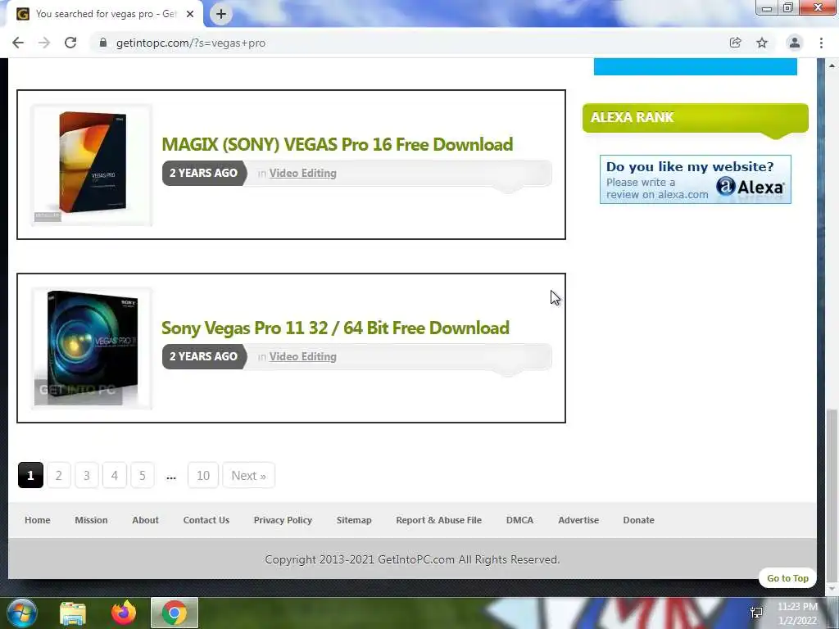Open Sony Vegas Pro 11 32 / 64 Bit link
This screenshot has height=629, width=839.
(x=335, y=328)
